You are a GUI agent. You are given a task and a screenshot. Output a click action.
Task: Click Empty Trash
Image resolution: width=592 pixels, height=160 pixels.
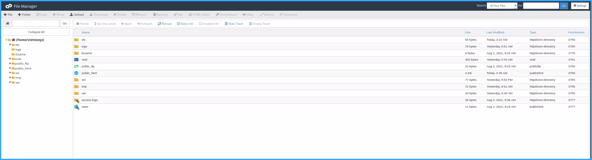coord(260,24)
